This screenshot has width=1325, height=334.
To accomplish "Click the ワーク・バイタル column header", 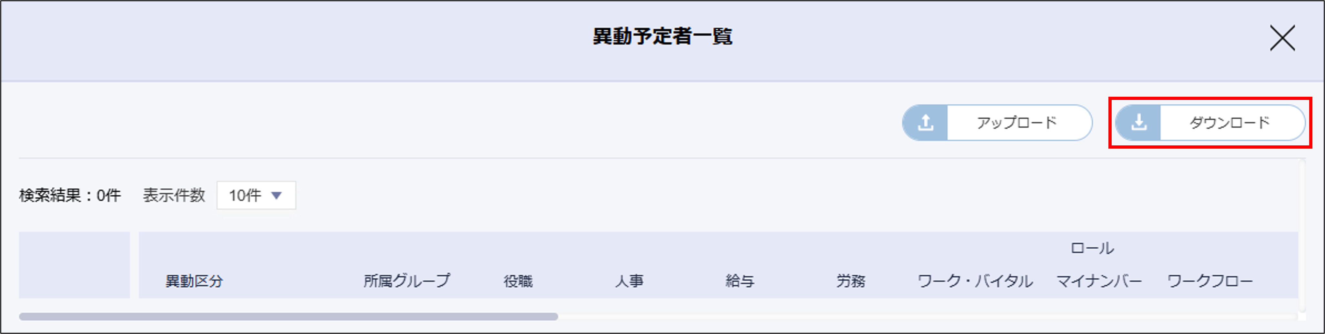I will 975,281.
